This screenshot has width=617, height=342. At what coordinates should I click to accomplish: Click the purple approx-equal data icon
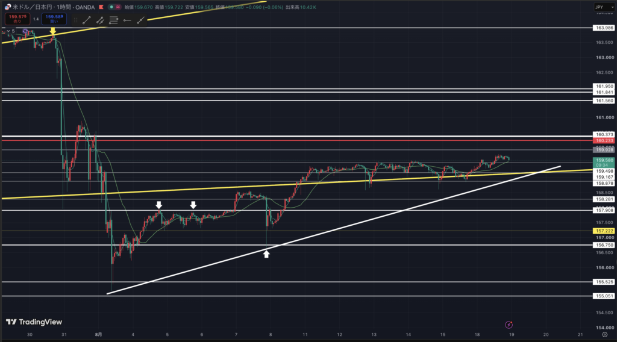(x=118, y=7)
